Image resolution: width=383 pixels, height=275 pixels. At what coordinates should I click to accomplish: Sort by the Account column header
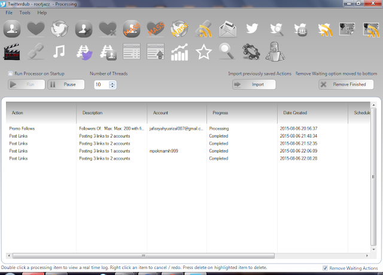pyautogui.click(x=177, y=113)
